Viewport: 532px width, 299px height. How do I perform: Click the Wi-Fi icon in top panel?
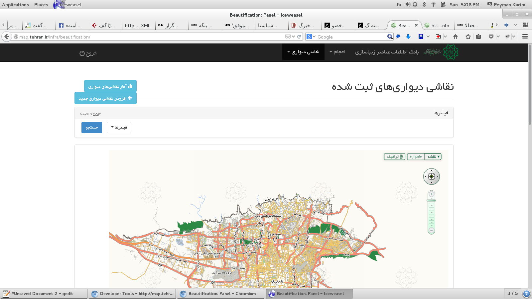(x=434, y=4)
